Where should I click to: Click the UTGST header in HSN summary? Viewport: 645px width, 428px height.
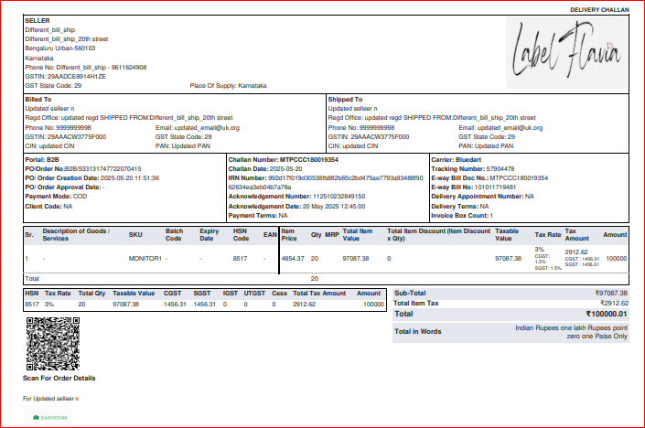(254, 294)
